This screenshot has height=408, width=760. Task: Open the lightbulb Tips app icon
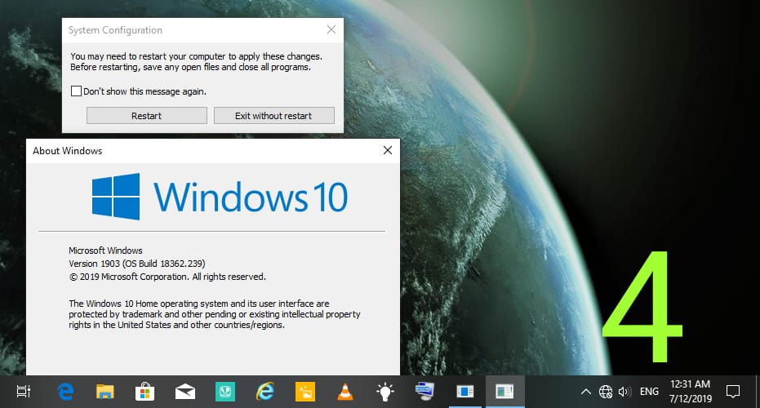coord(384,392)
